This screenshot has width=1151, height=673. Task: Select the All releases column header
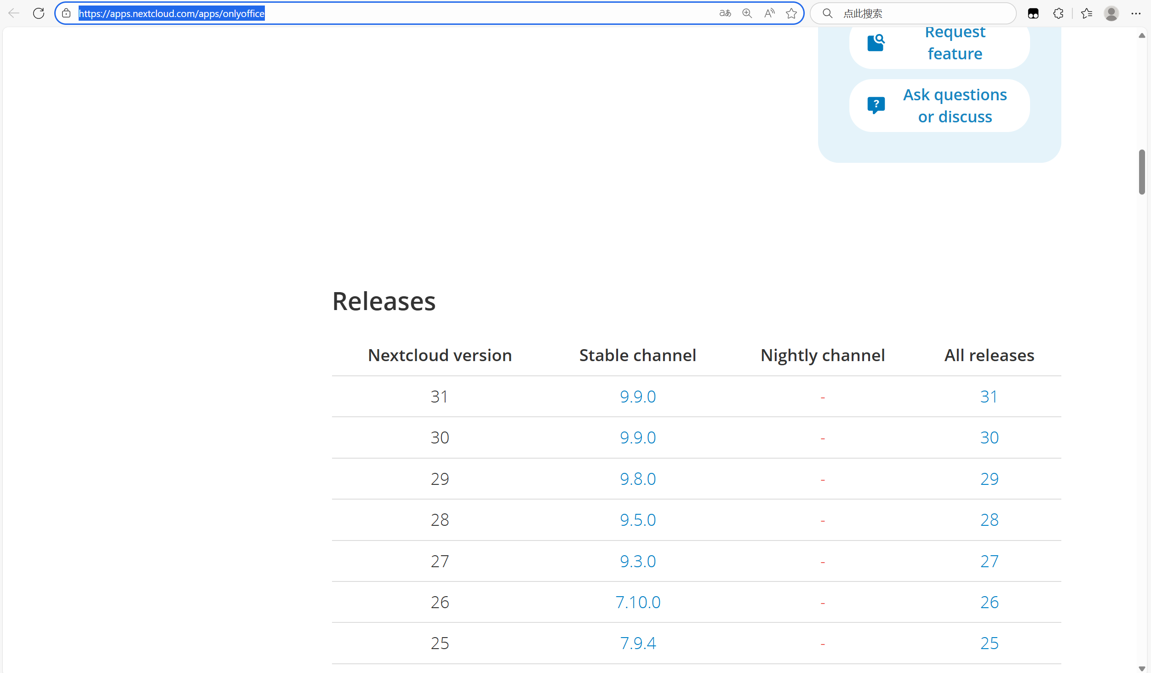pyautogui.click(x=989, y=355)
